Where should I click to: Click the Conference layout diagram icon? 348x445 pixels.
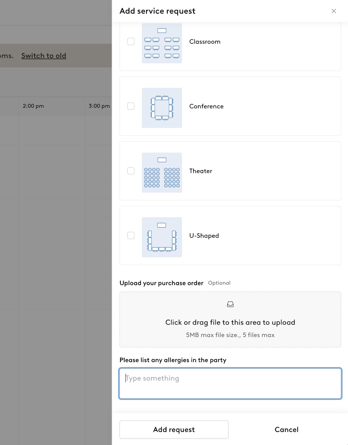[162, 108]
